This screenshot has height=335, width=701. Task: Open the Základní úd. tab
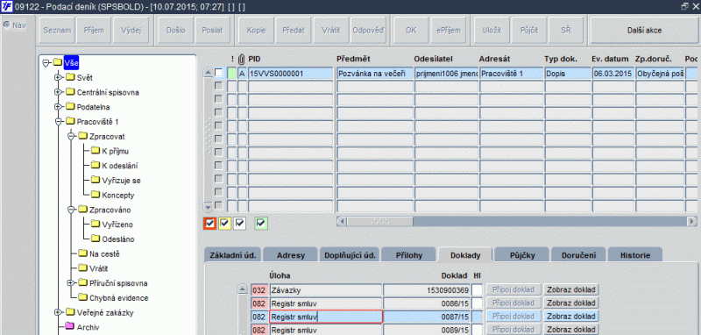tap(233, 255)
